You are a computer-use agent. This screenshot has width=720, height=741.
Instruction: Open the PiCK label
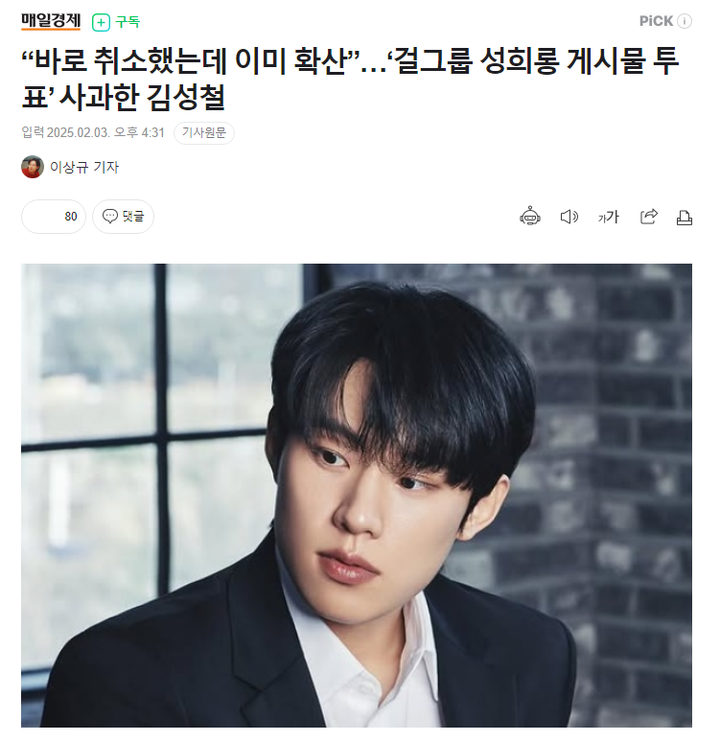[x=656, y=21]
